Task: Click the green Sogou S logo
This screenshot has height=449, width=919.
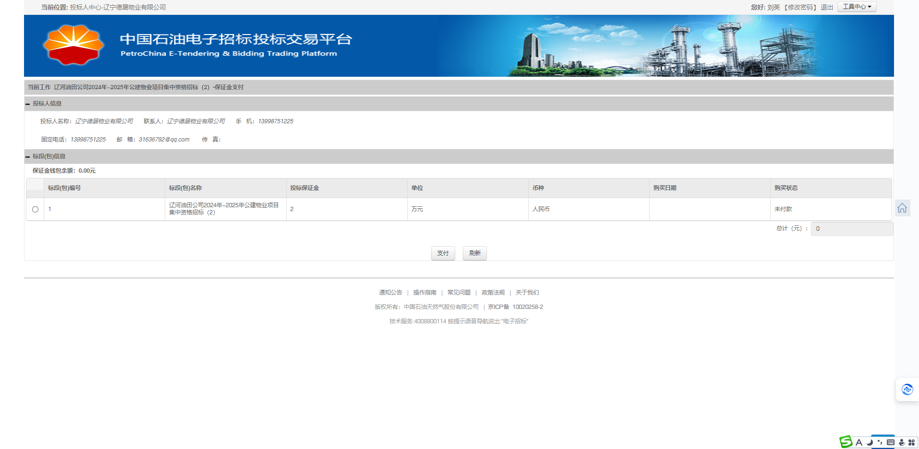Action: (846, 442)
